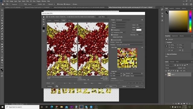Screen dimensions: 193x109
Task: Toggle the Convert to sRGB checkbox
Action: click(112, 40)
